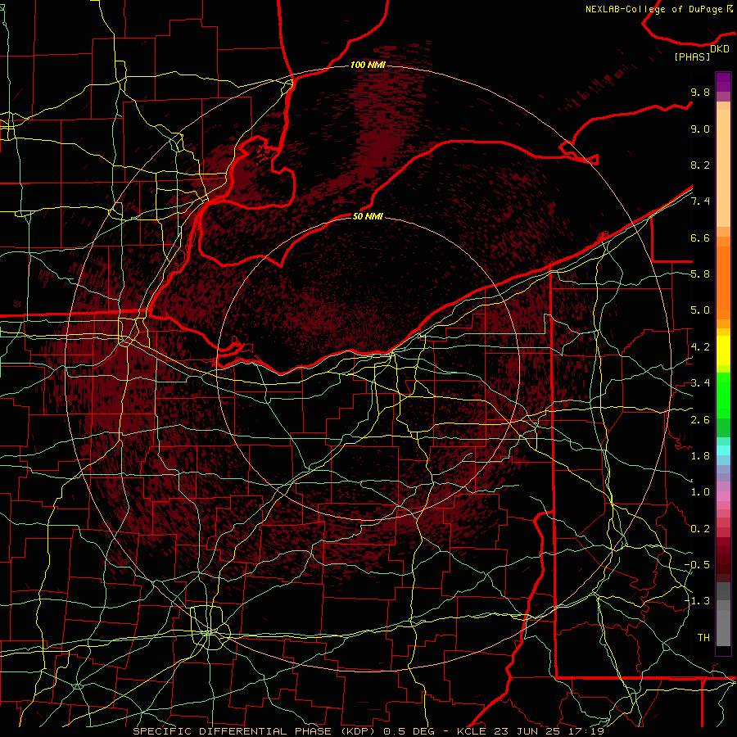Click the -1.3 scale value

697,601
